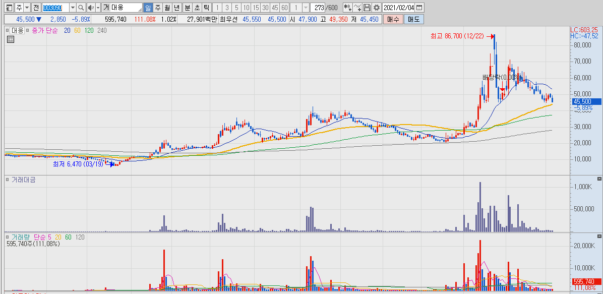Click the LC:603,25 value on price axis

tap(585, 30)
